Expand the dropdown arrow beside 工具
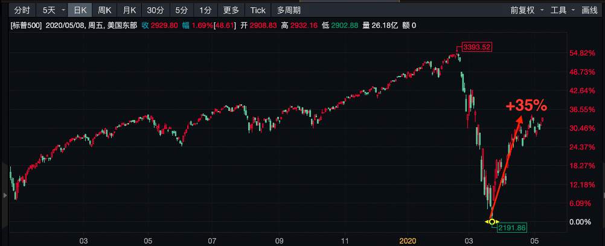 [x=573, y=10]
